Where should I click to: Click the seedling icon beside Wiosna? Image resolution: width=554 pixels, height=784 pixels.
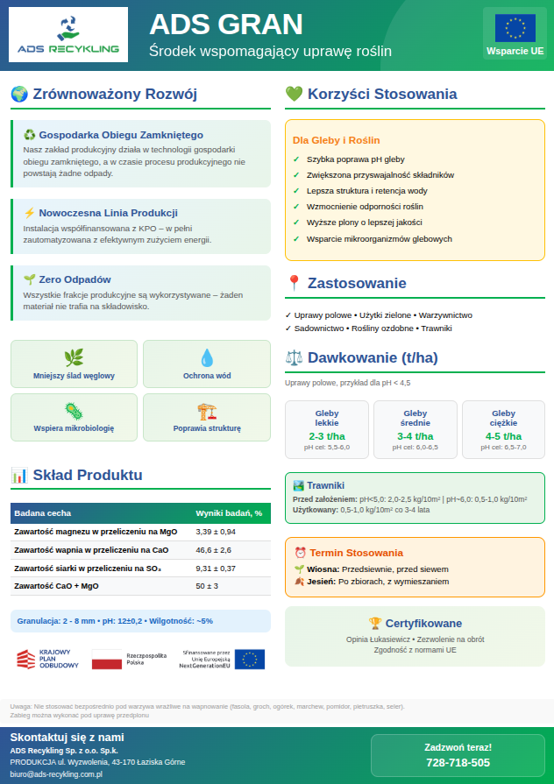coord(299,569)
